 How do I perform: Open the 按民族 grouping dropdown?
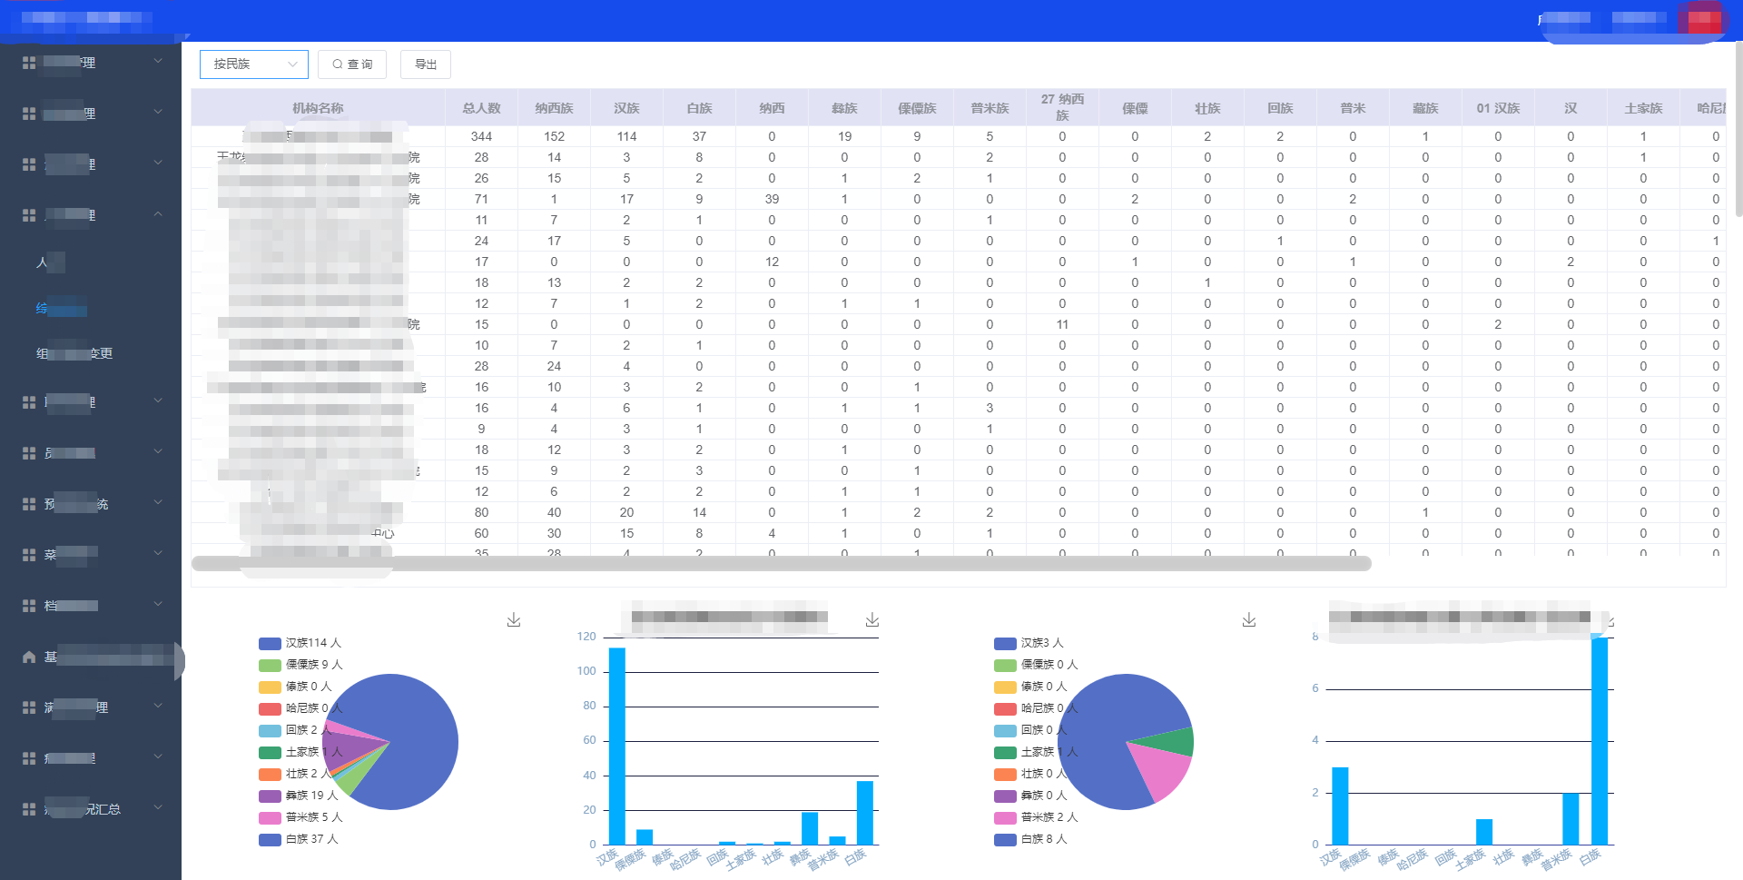pyautogui.click(x=254, y=64)
